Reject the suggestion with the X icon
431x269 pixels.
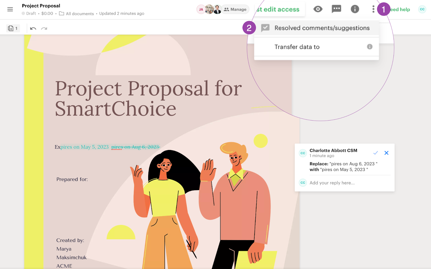[386, 153]
